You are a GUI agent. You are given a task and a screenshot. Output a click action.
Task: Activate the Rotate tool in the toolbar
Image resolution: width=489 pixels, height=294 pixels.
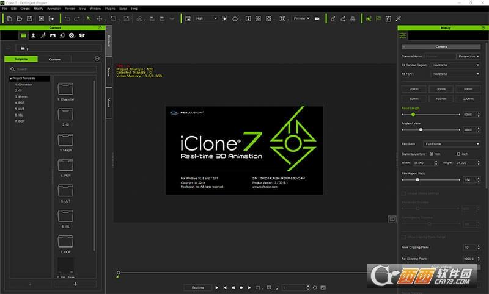(113, 19)
